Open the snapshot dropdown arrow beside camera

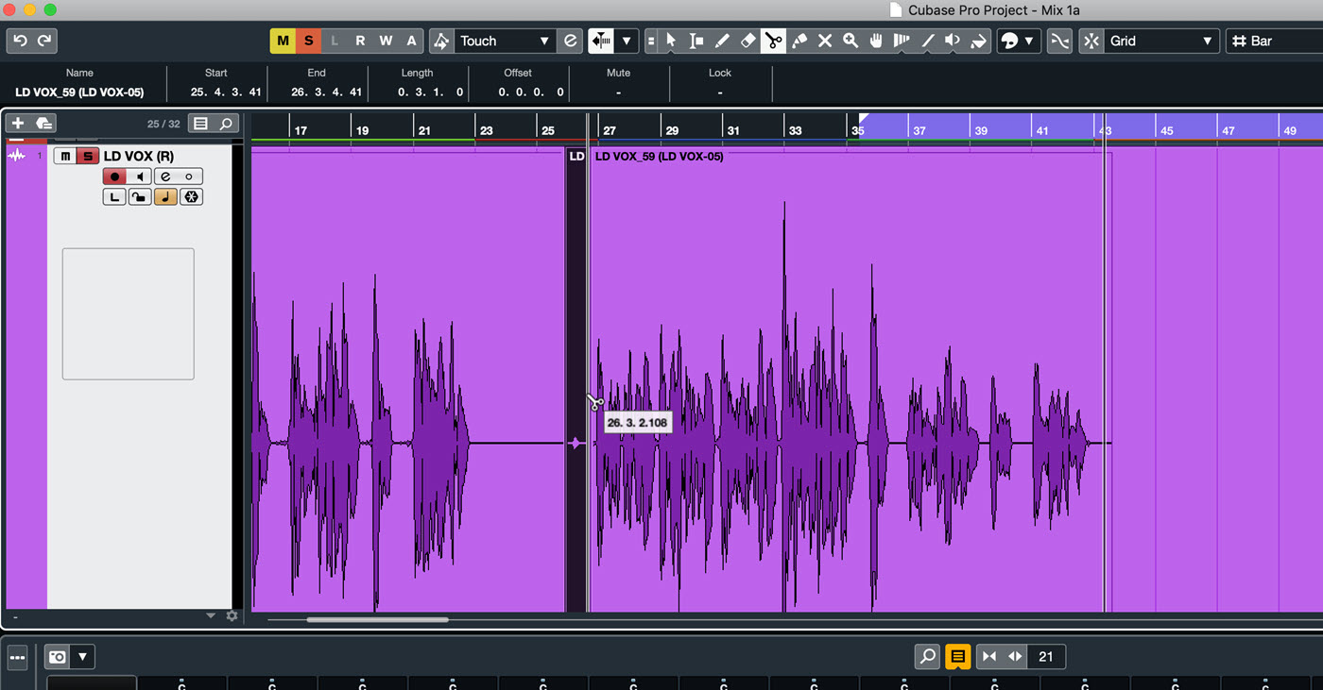[82, 657]
